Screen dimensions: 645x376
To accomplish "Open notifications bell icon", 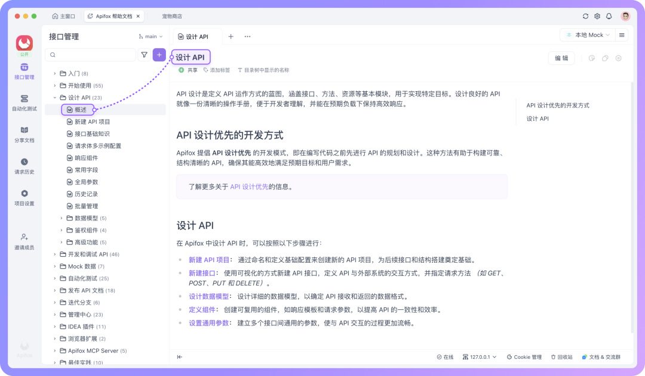I will pos(609,16).
